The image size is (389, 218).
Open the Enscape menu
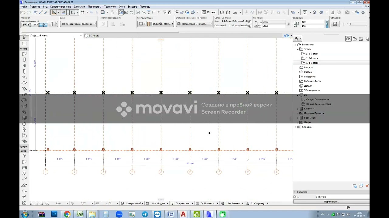tap(132, 7)
